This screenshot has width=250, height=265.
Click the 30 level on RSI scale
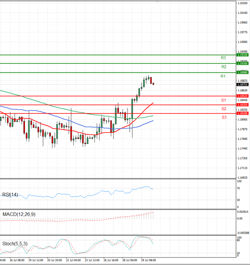coord(238,200)
